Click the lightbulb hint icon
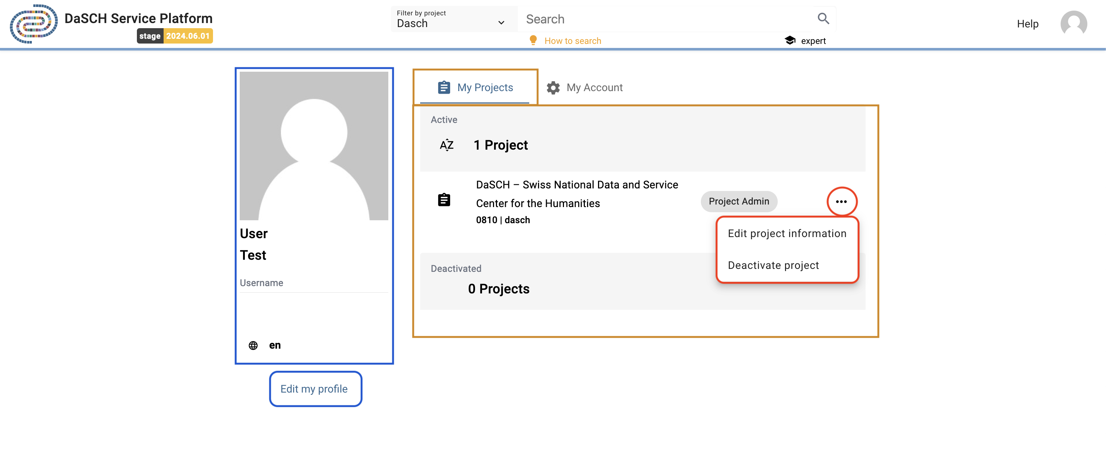1106x450 pixels. (533, 40)
